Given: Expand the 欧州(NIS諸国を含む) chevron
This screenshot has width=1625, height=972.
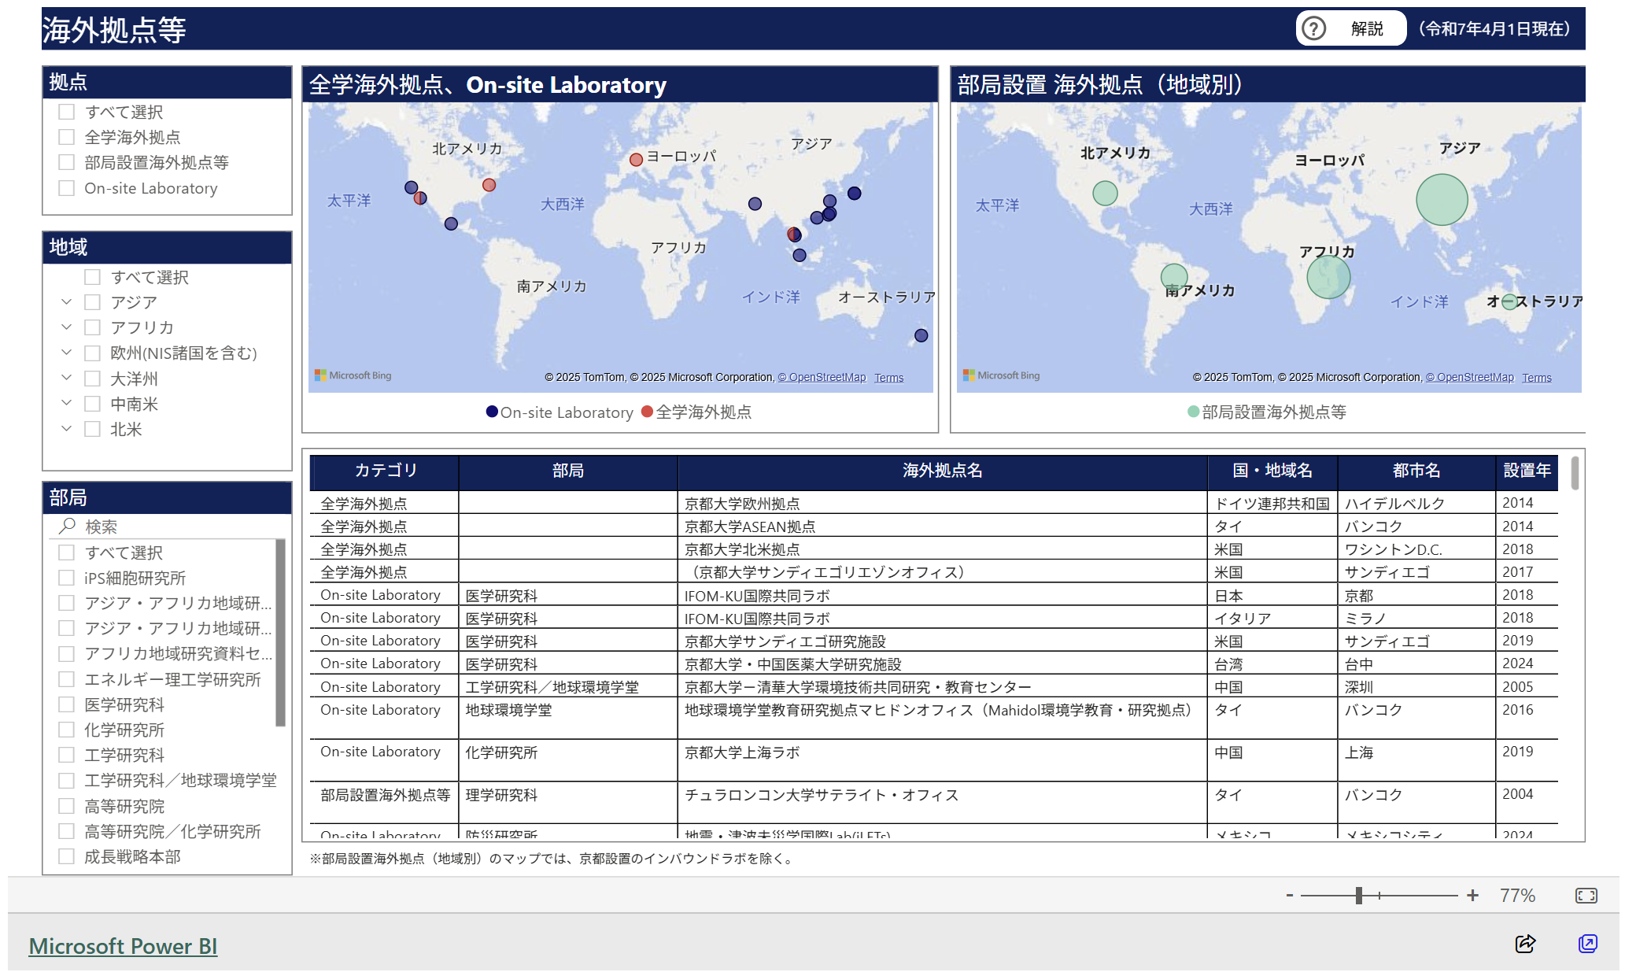Looking at the screenshot, I should pos(67,353).
